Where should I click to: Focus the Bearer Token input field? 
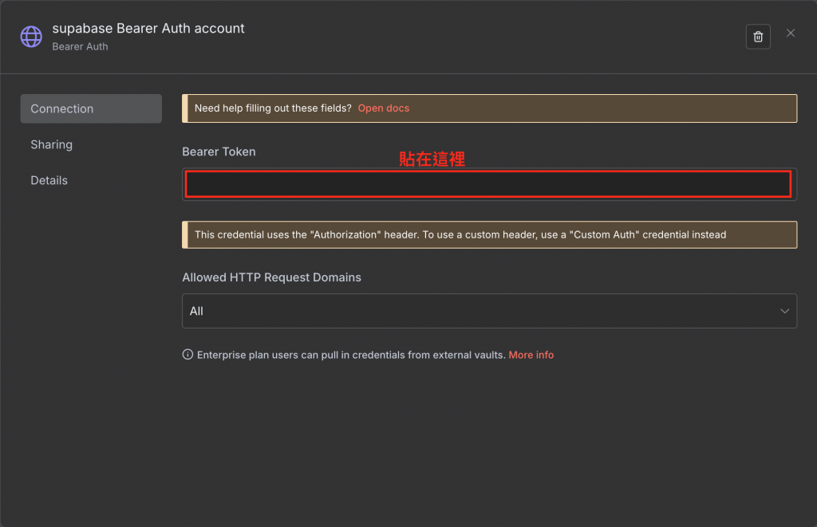(x=489, y=184)
